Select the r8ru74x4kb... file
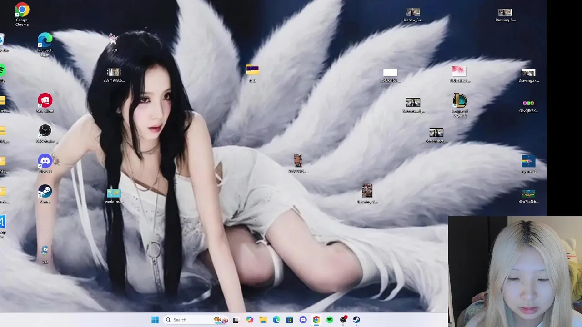The image size is (582, 327). [x=528, y=196]
